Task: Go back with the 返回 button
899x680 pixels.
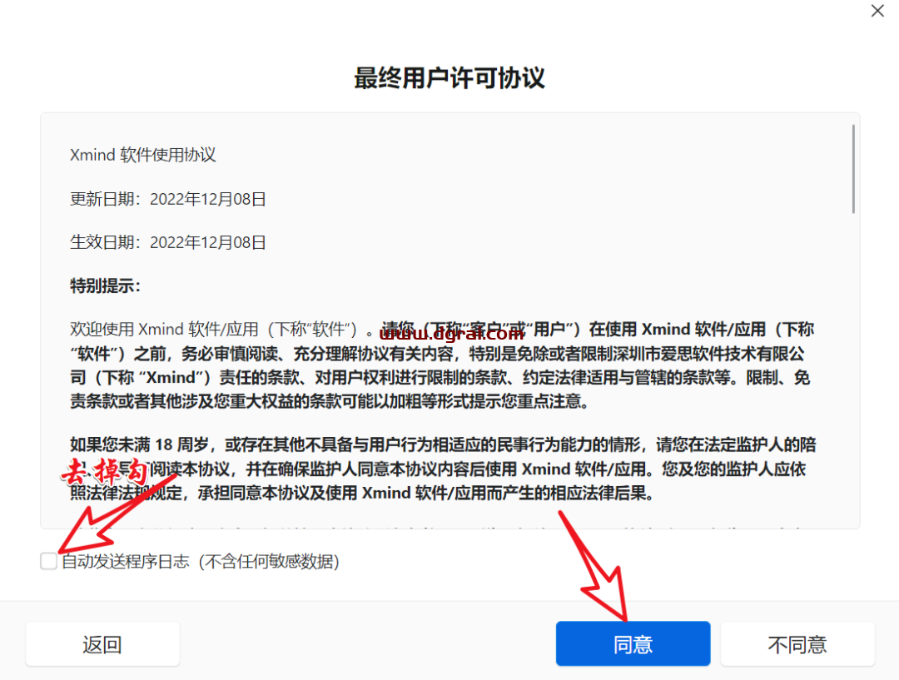Action: [x=102, y=643]
